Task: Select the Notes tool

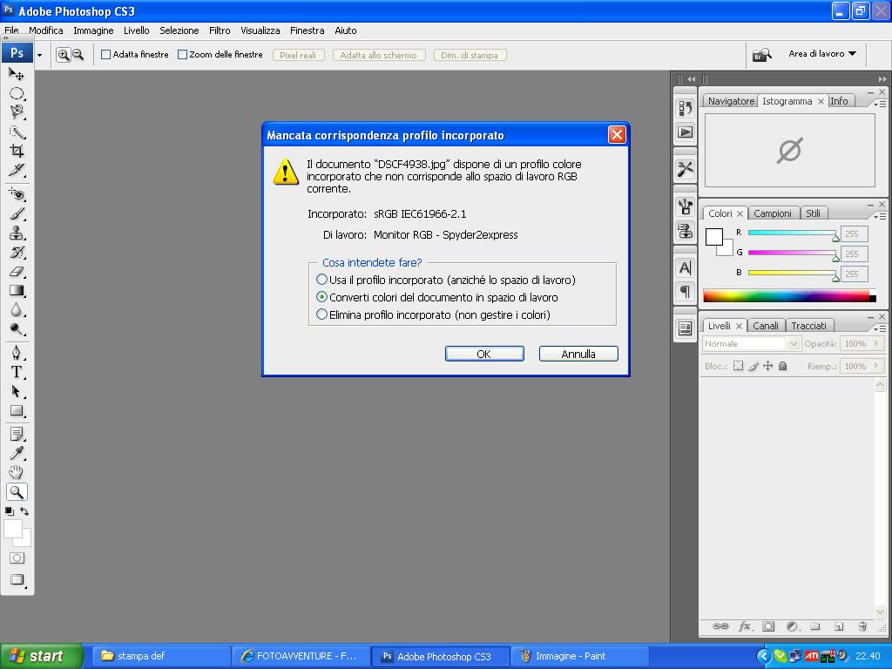Action: [17, 434]
